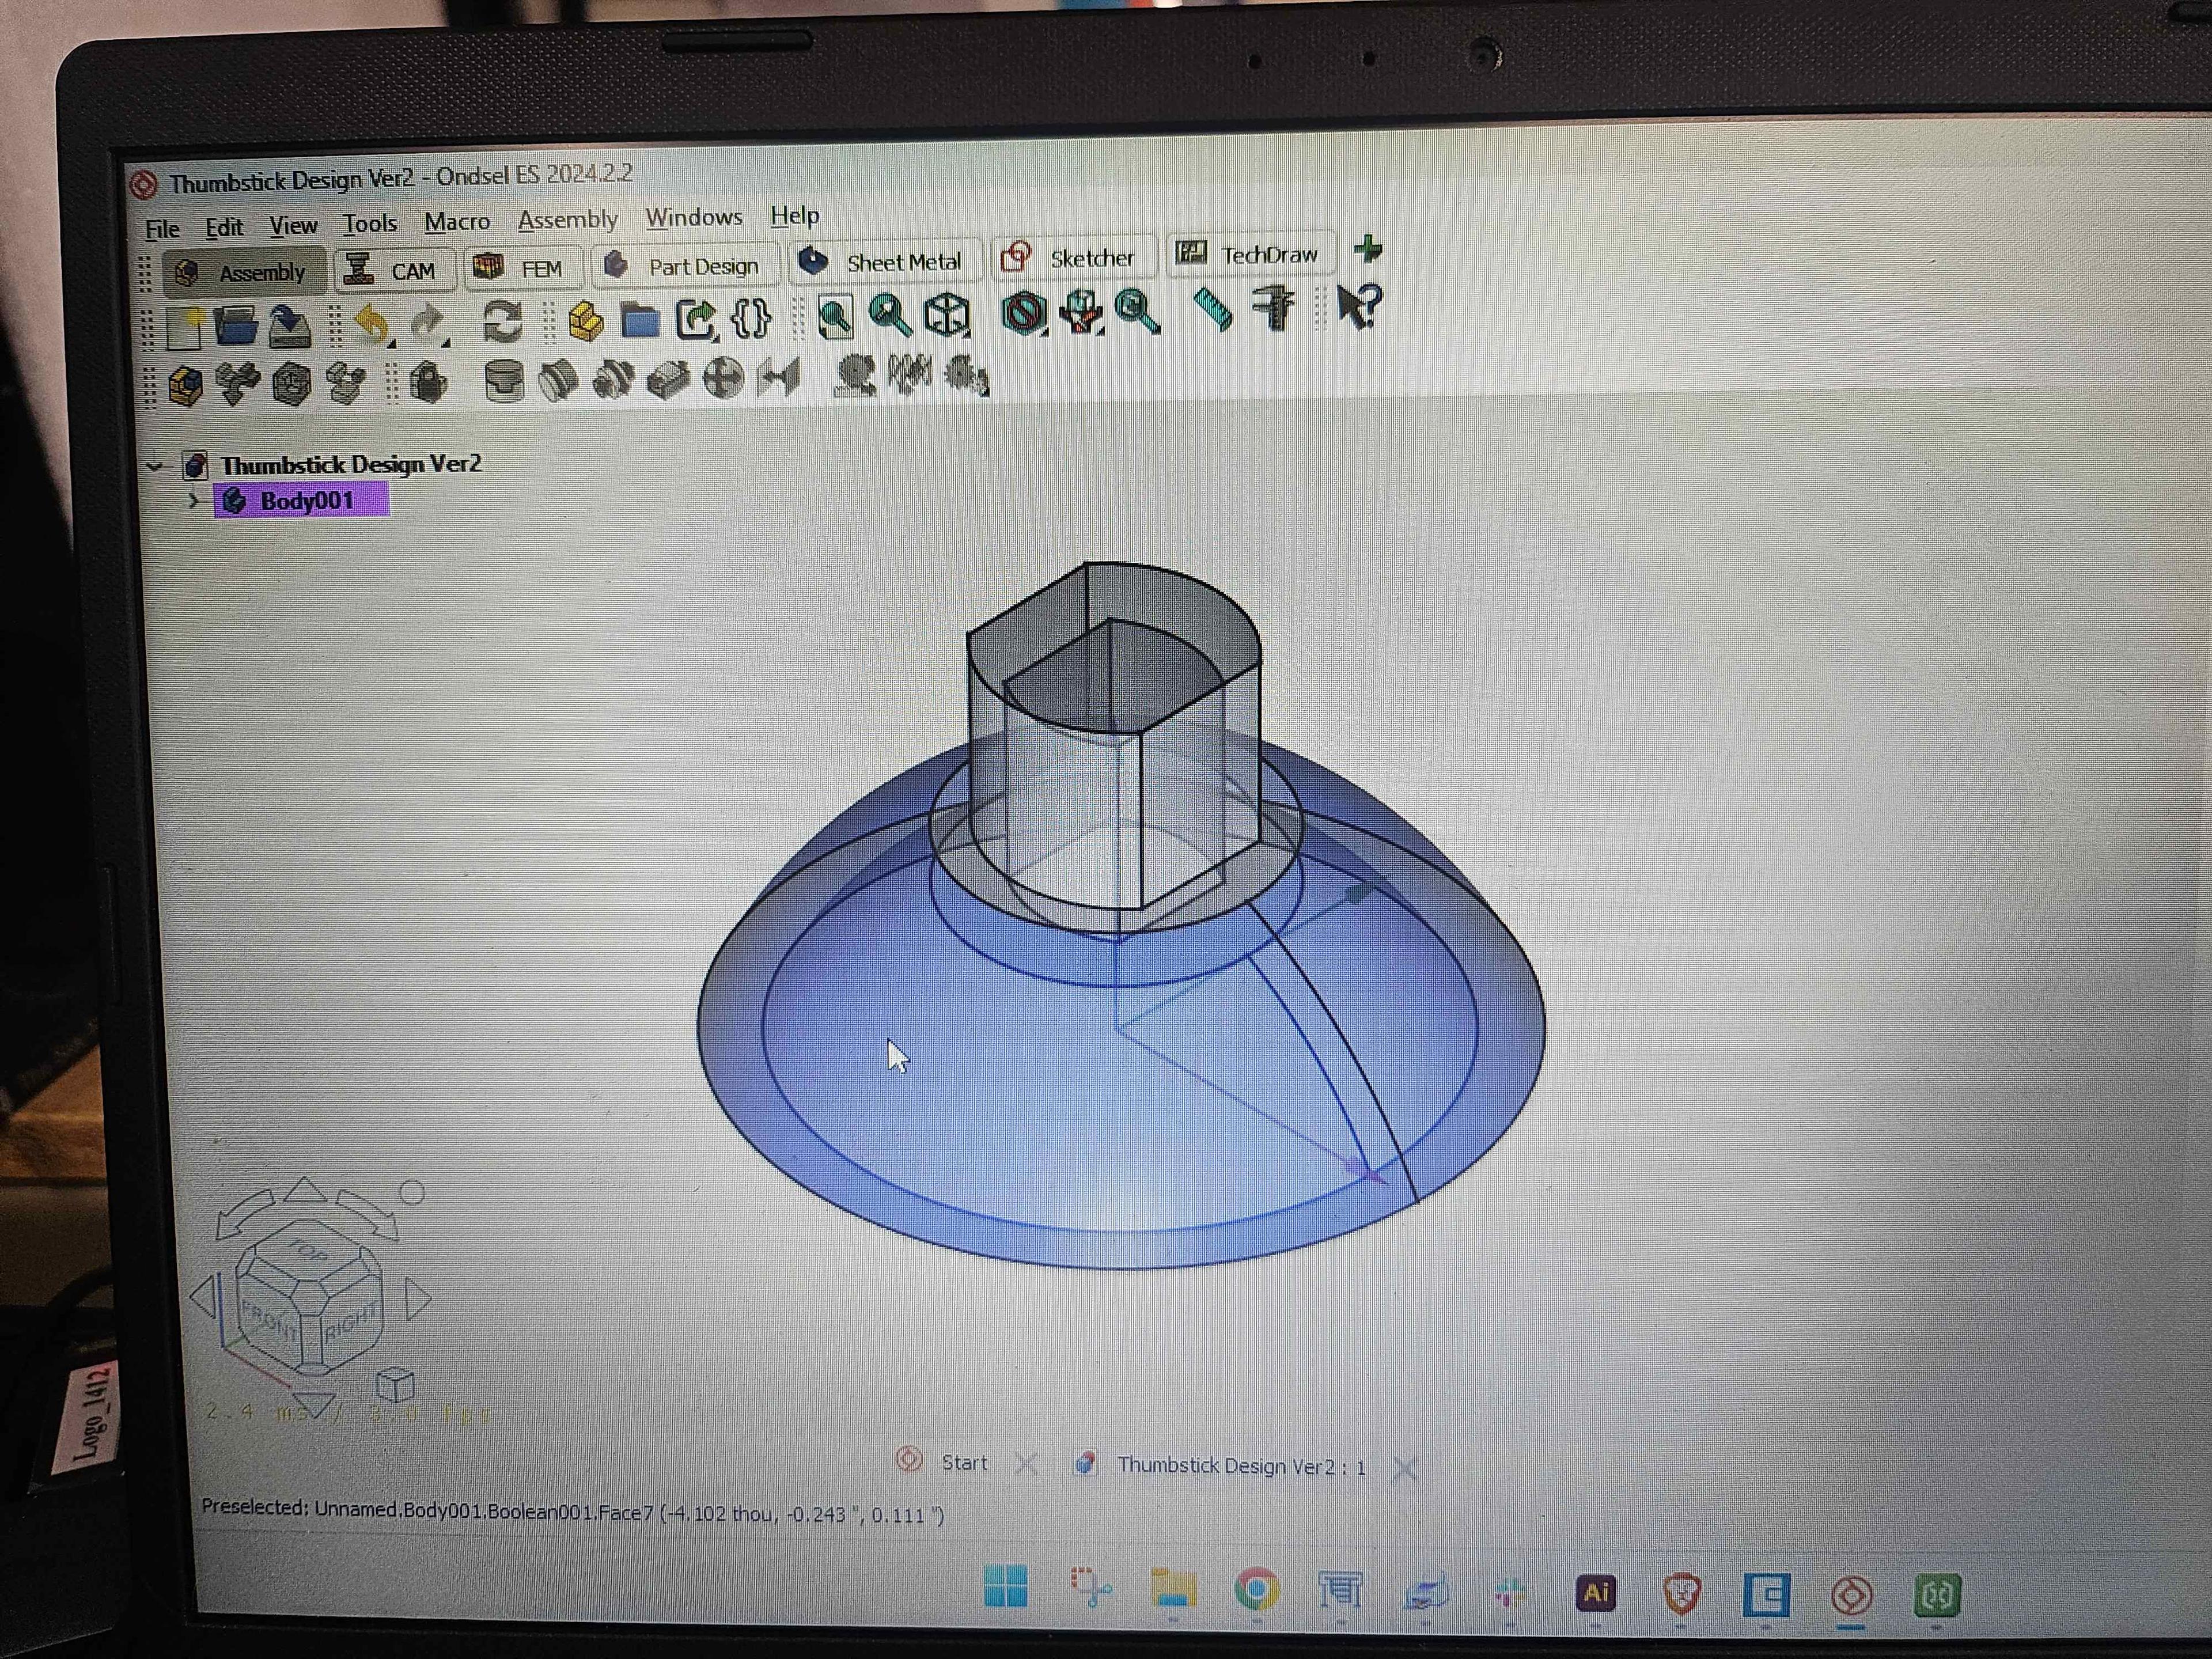
Task: Click the Revolute Joint icon
Action: pyautogui.click(x=558, y=380)
